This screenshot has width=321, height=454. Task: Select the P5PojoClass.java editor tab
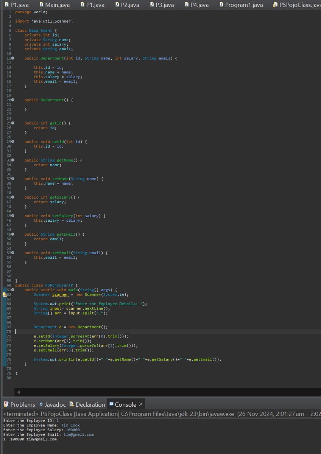coord(296,5)
